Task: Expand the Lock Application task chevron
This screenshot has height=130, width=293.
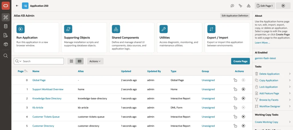Action: coord(290,87)
